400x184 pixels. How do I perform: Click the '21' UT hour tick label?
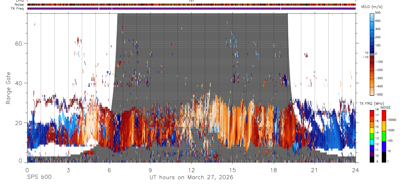pos(314,170)
